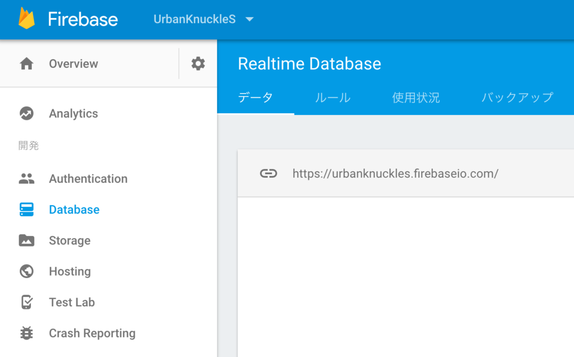
Task: Click the Overview menu entry
Action: [73, 63]
